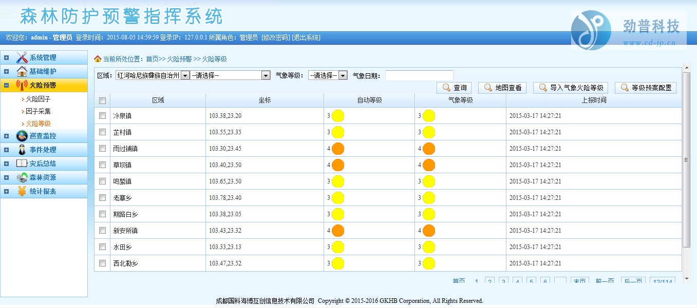Click 雨过铺镇 气象等级 orange circle
This screenshot has width=697, height=308.
[x=429, y=149]
